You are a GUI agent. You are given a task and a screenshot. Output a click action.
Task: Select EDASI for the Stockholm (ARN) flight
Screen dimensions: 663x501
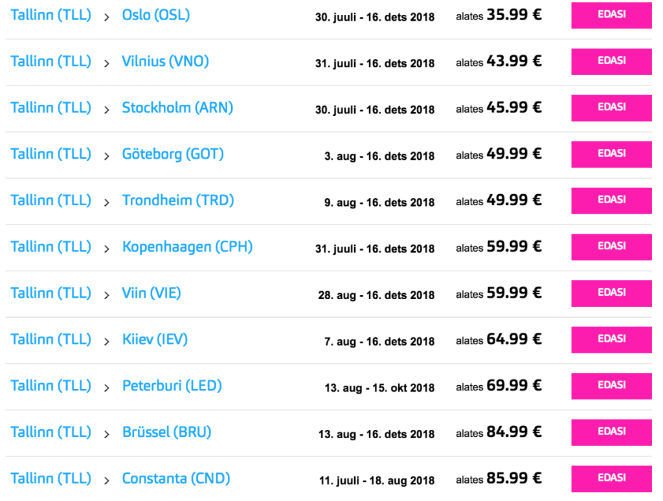pos(611,108)
